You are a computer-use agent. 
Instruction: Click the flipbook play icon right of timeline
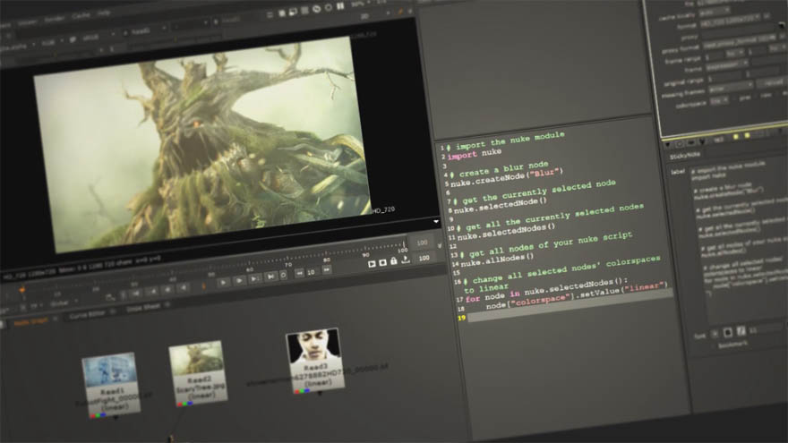tap(372, 264)
